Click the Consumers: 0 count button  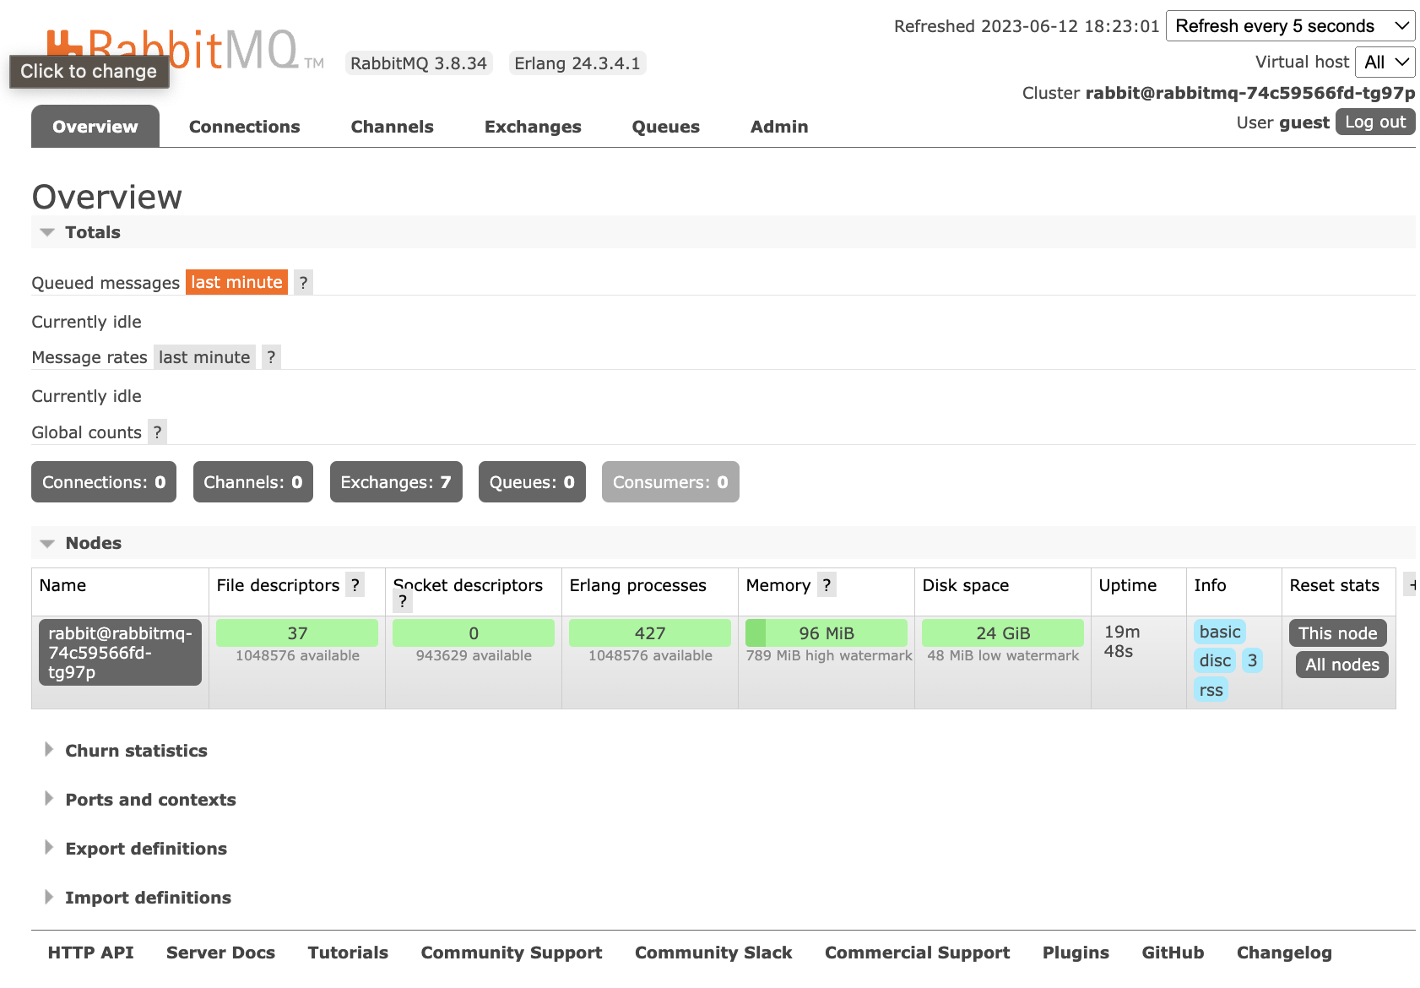click(670, 482)
